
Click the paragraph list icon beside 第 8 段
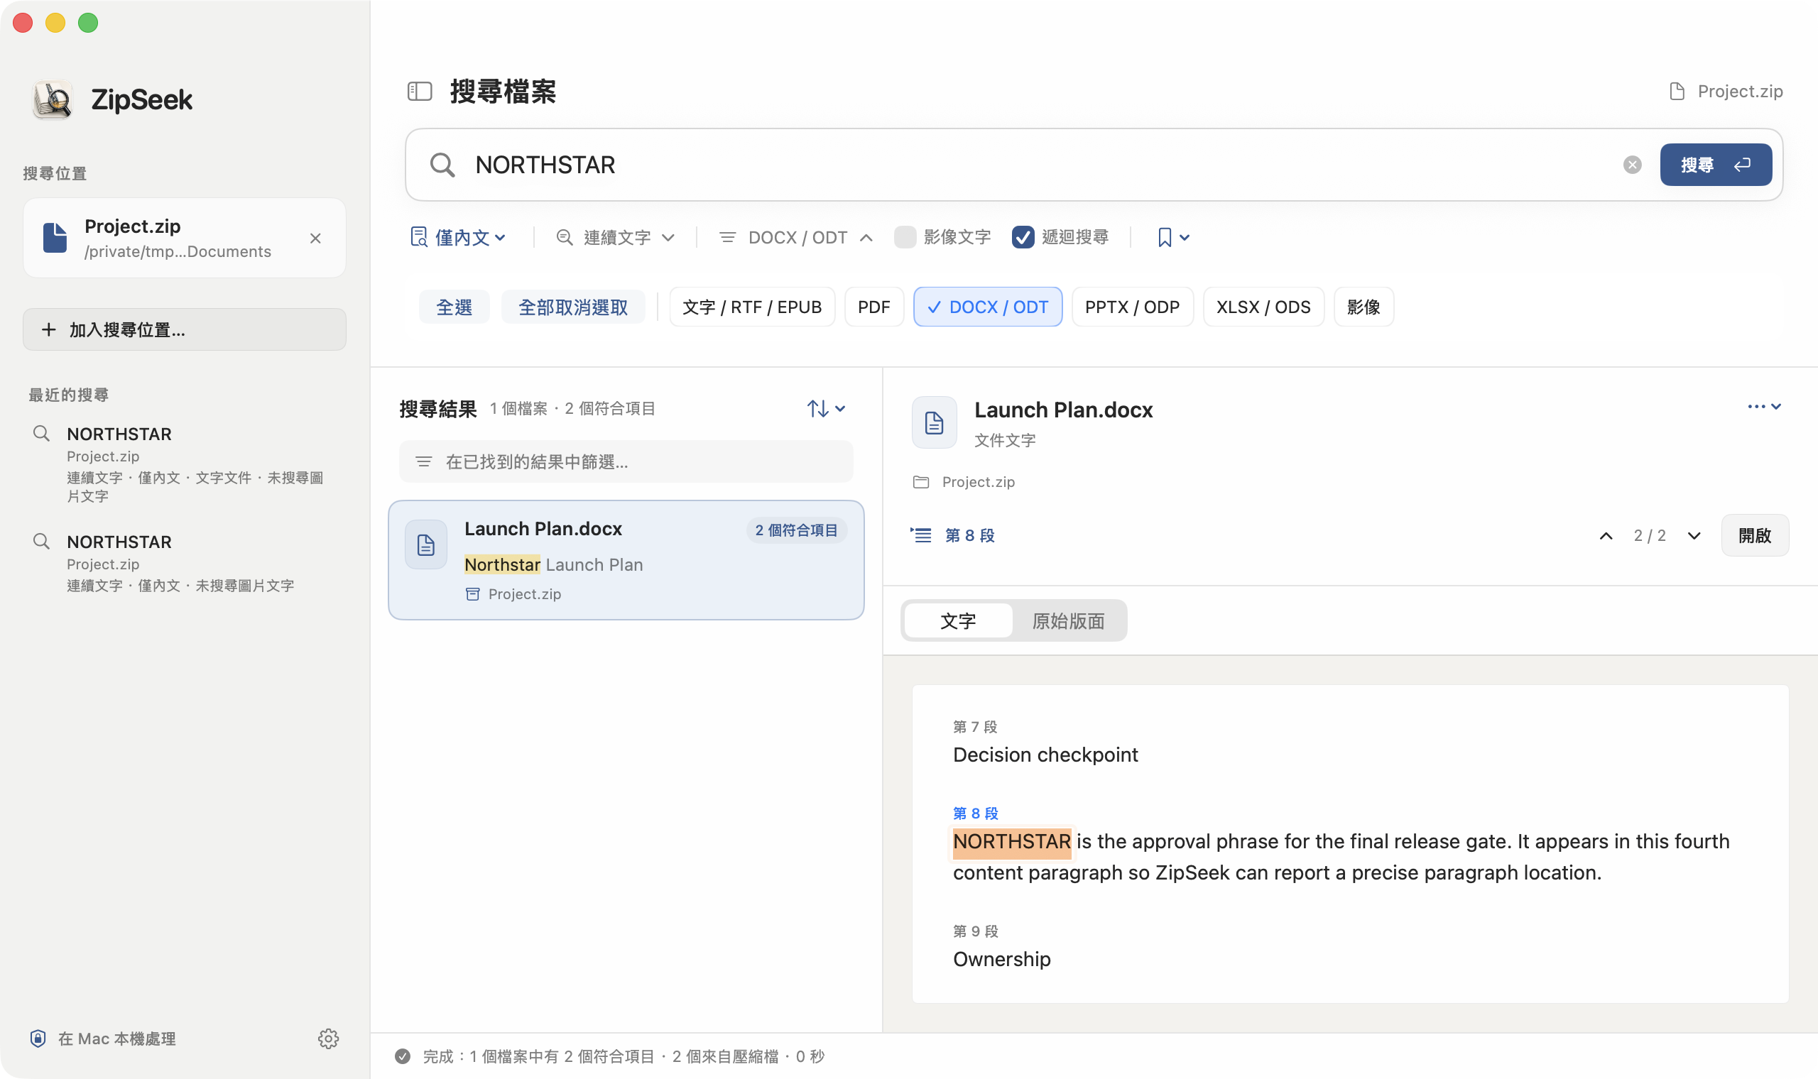[x=920, y=536]
